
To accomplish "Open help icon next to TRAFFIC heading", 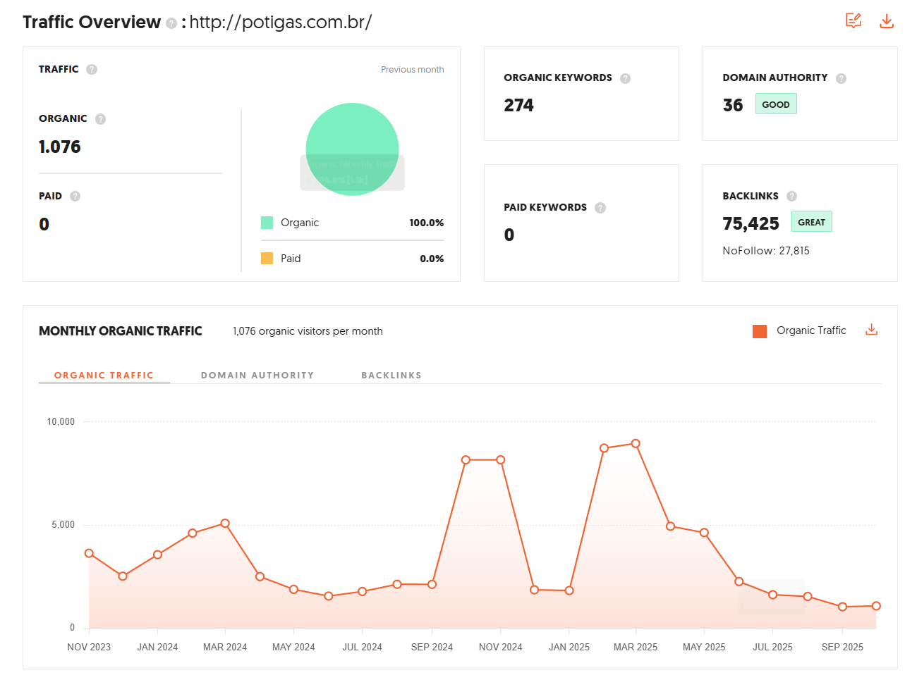I will click(92, 69).
